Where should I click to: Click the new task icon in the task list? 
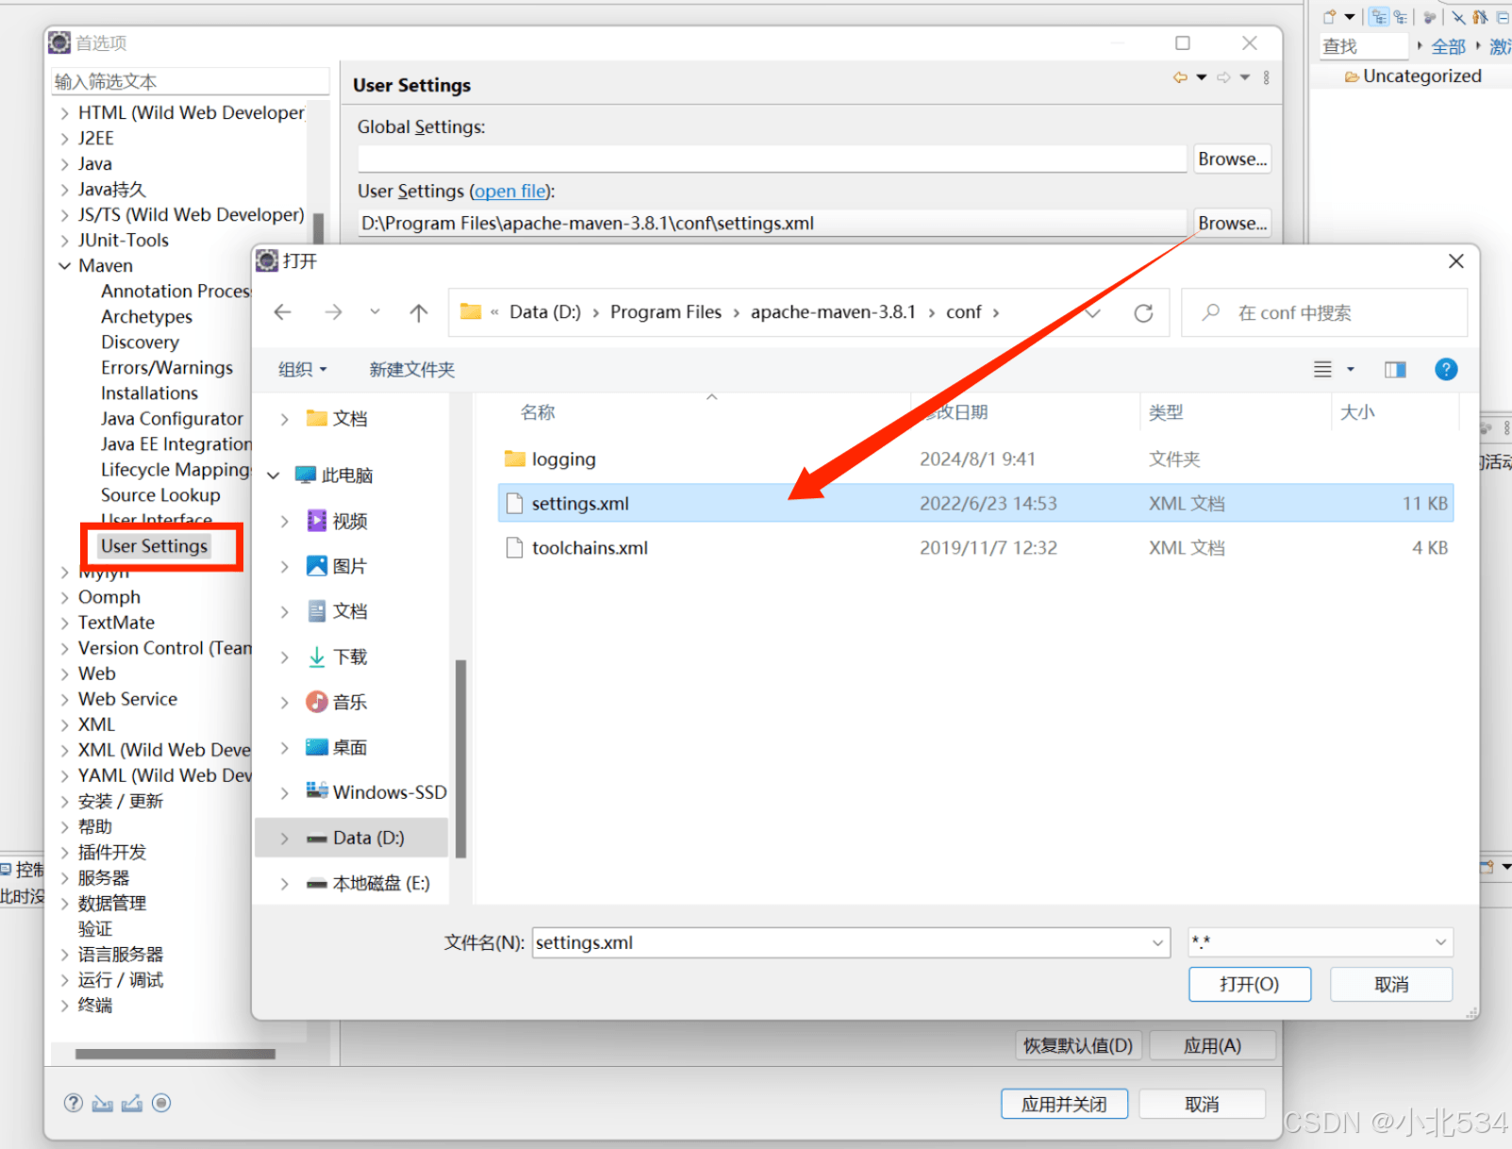click(x=1328, y=16)
